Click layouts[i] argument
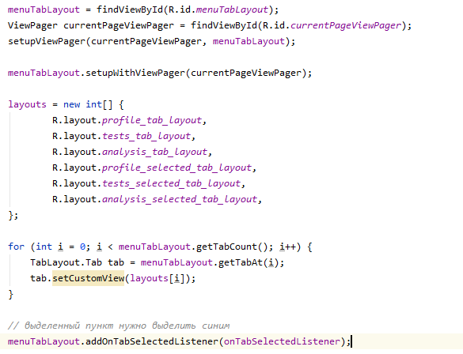This screenshot has height=354, width=463. click(x=157, y=278)
